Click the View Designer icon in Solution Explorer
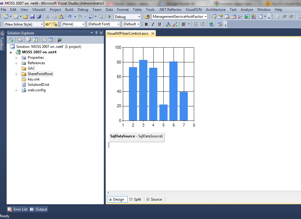 50,40
